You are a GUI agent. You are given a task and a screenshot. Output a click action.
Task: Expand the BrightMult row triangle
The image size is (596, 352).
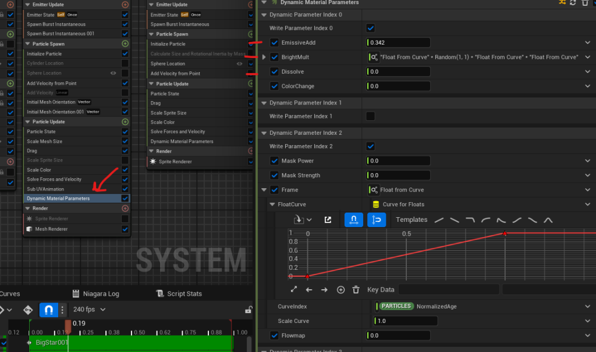pos(264,58)
